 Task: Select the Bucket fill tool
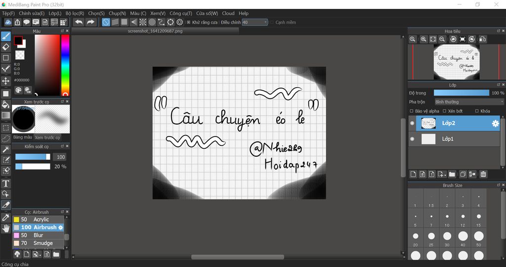[x=6, y=104]
